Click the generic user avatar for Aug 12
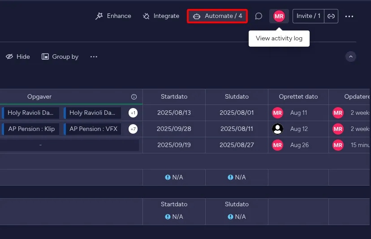Viewport: 371px width, 239px height. coord(278,129)
